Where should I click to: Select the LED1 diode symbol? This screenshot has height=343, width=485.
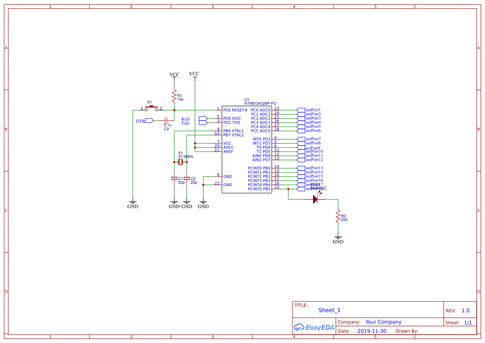click(x=315, y=199)
